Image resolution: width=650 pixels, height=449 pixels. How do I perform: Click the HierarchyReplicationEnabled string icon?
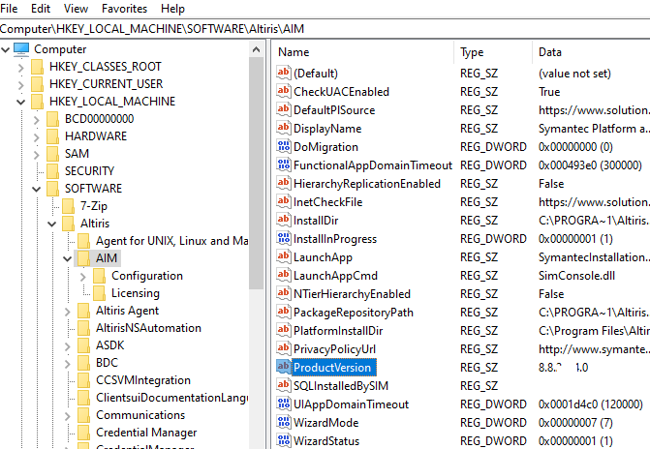[284, 183]
